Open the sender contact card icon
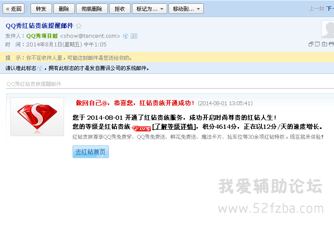 point(134,36)
